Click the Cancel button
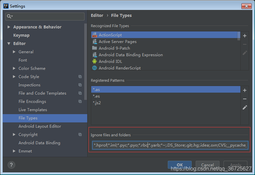 [208, 165]
